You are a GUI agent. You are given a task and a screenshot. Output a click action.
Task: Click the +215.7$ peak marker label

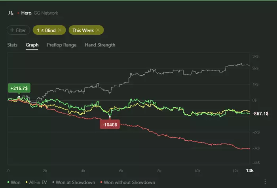click(19, 88)
